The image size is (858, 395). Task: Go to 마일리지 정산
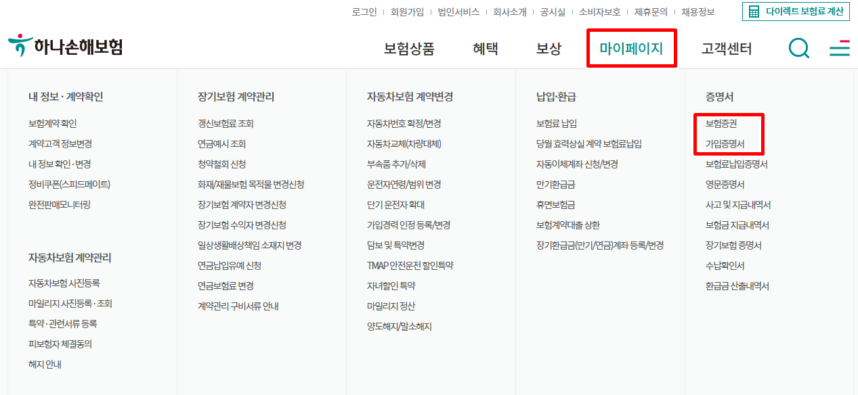[391, 306]
